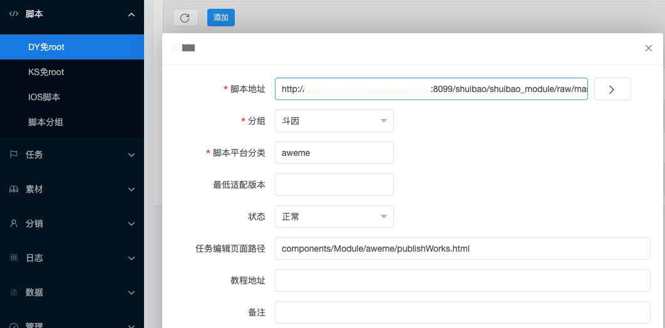Viewport: 665px width, 328px height.
Task: Click the 备注 input field
Action: coord(463,313)
